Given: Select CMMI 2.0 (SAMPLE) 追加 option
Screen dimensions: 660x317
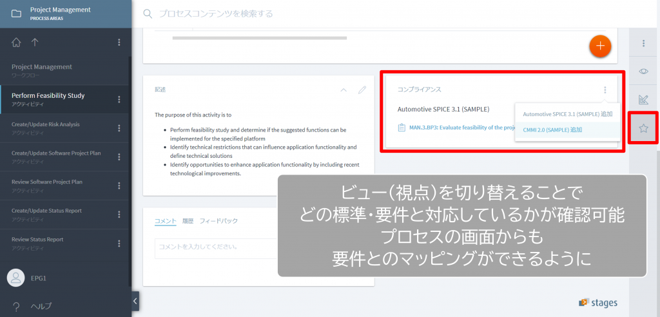Looking at the screenshot, I should tap(567, 130).
